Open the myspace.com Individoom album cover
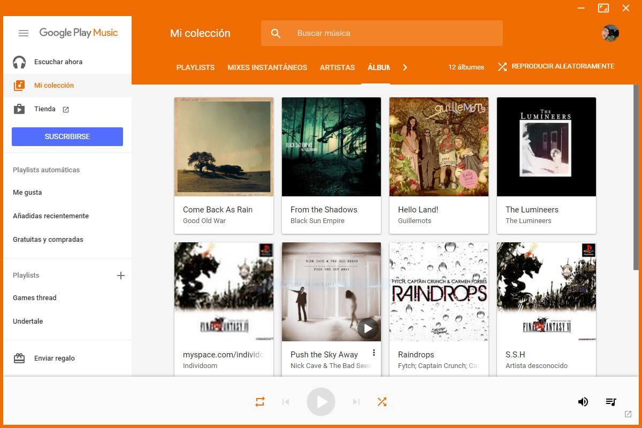 224,292
